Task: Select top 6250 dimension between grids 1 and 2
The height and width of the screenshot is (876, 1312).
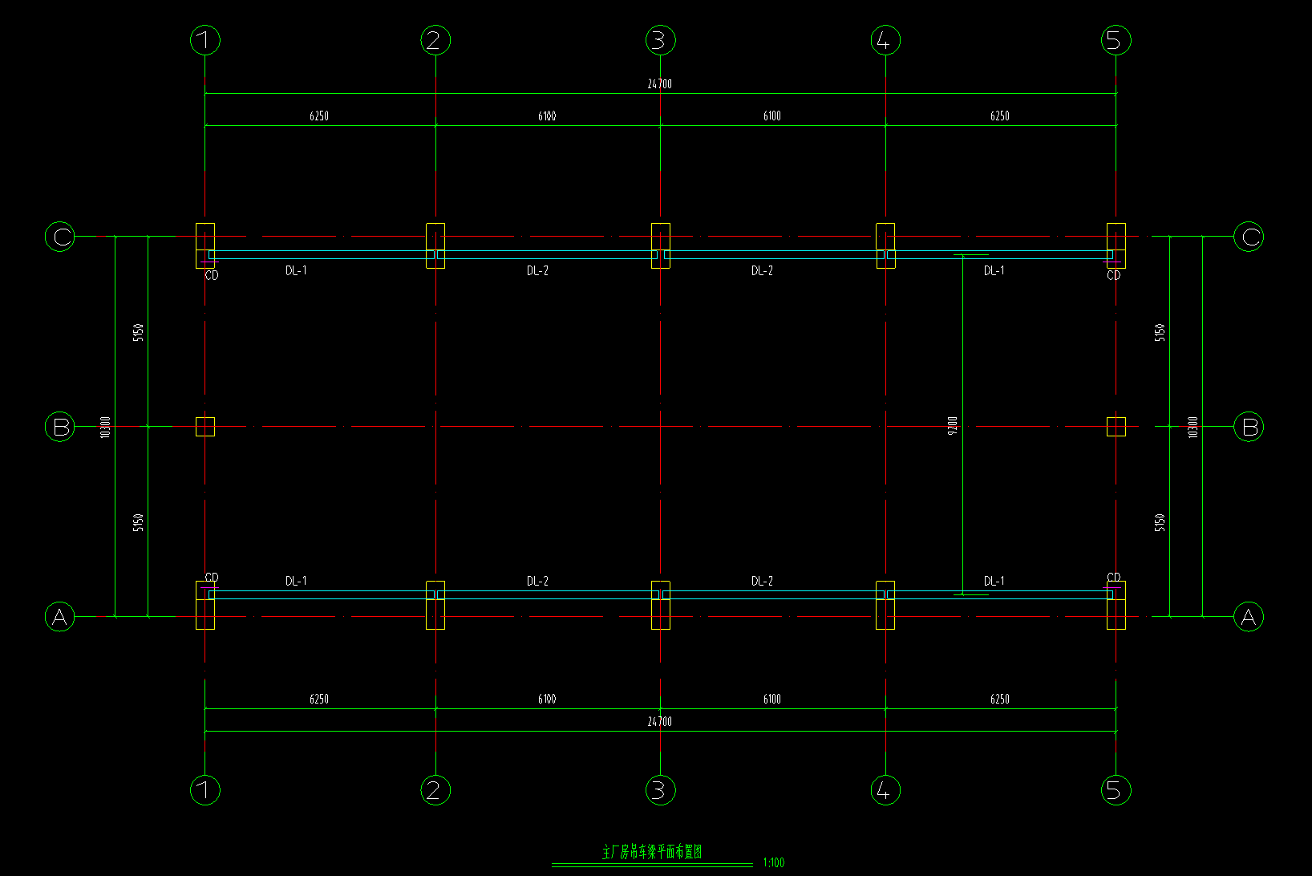Action: point(319,116)
